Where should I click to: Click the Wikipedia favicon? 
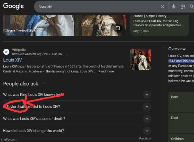(x=6, y=52)
